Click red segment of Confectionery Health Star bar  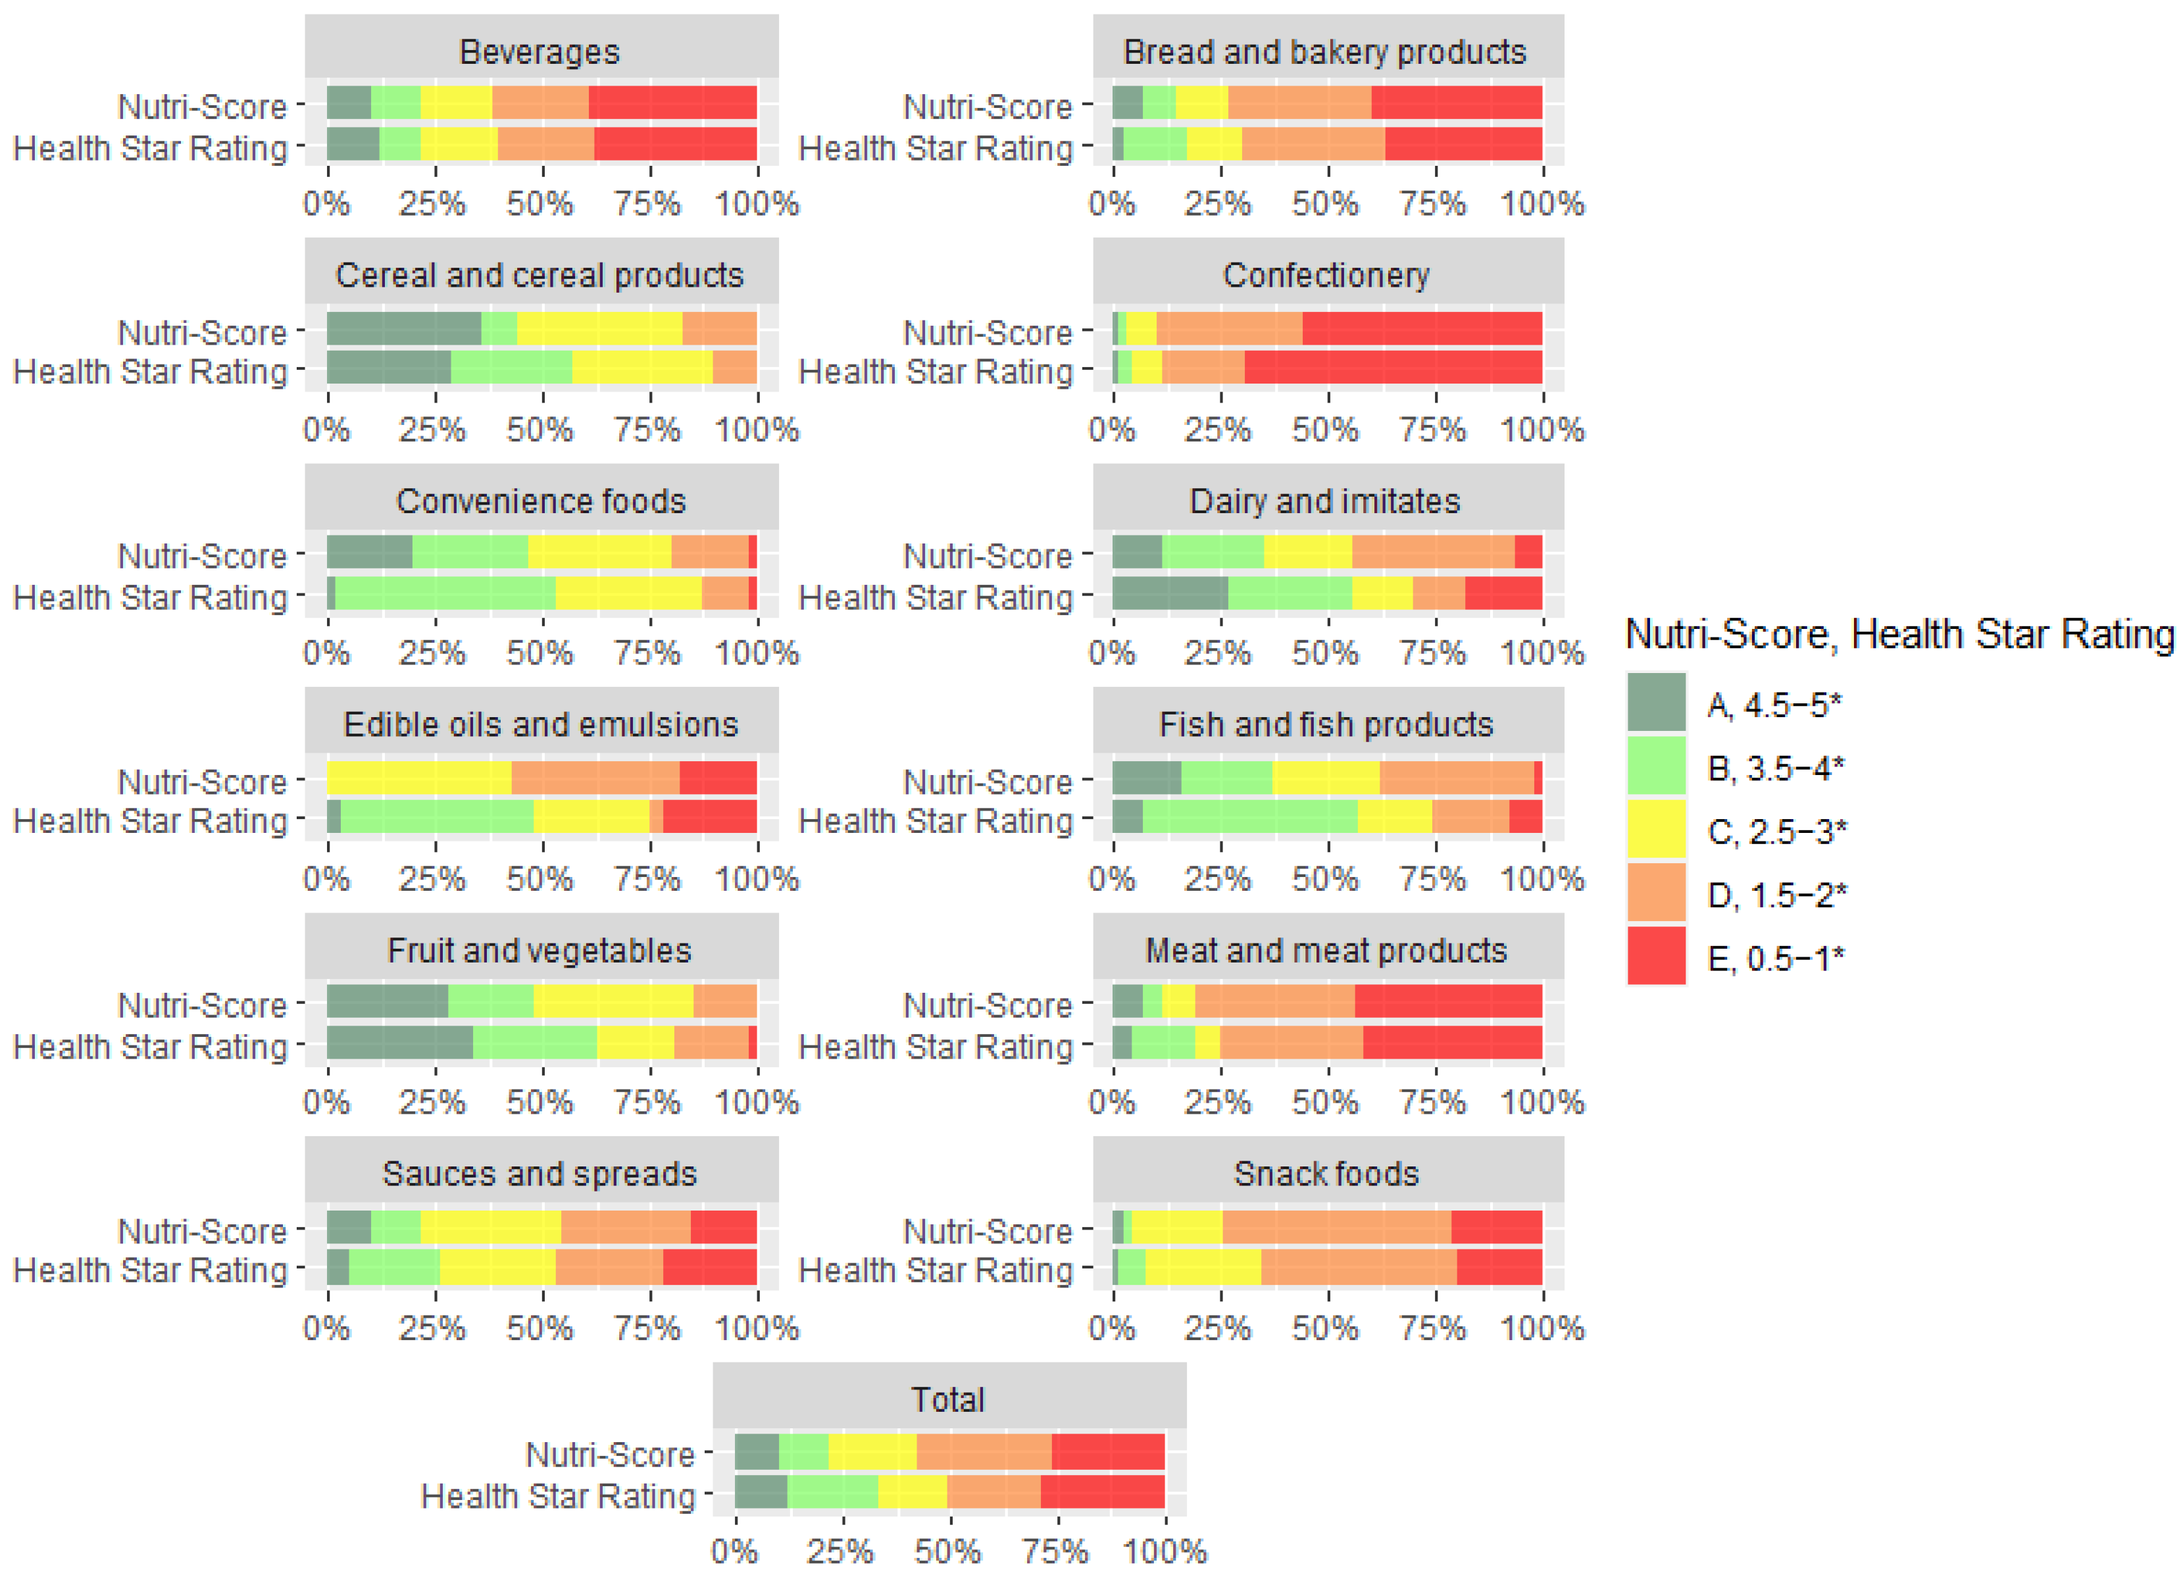(x=1392, y=368)
